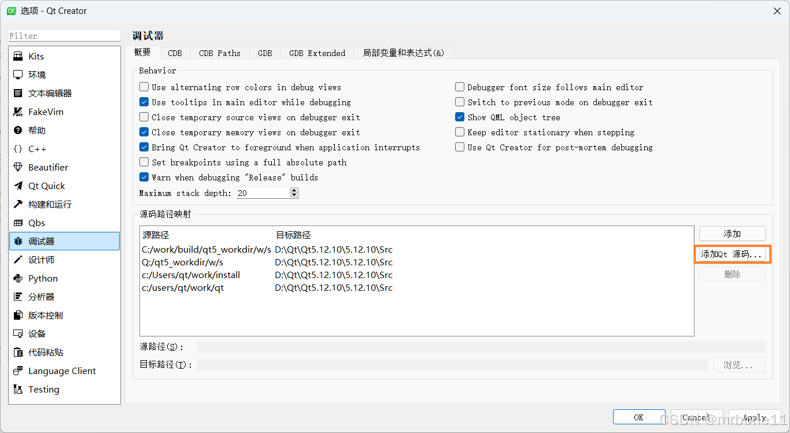
Task: Select the Q:/qt5_workdir/w/s mapping row
Action: (416, 262)
